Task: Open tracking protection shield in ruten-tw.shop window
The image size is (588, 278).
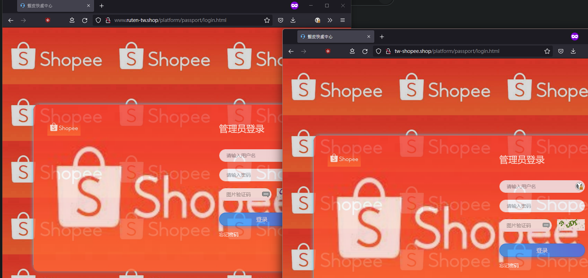Action: click(x=98, y=20)
